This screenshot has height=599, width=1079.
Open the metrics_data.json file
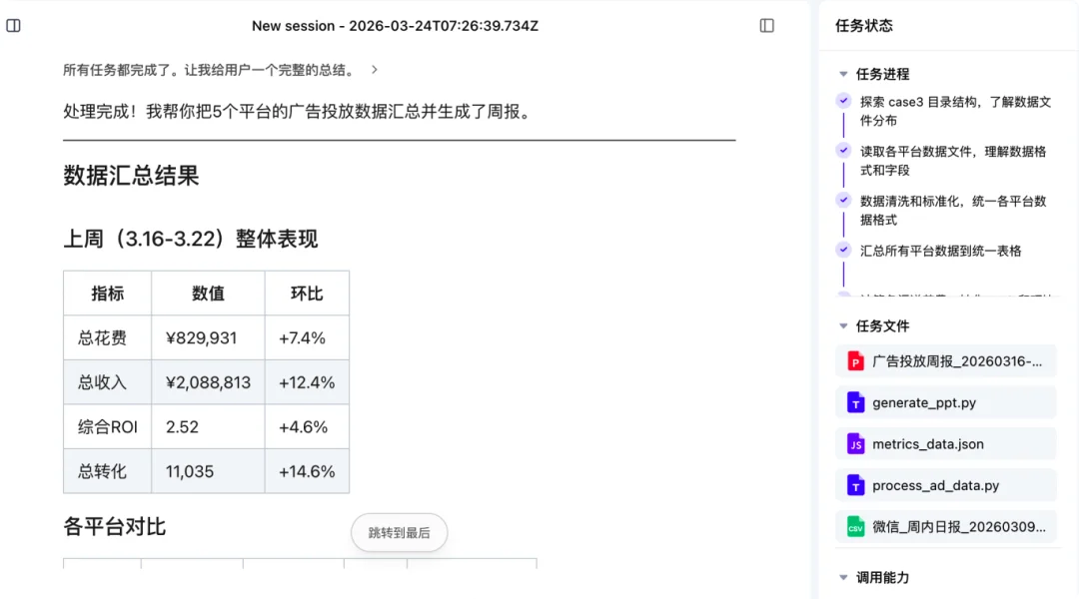(934, 443)
